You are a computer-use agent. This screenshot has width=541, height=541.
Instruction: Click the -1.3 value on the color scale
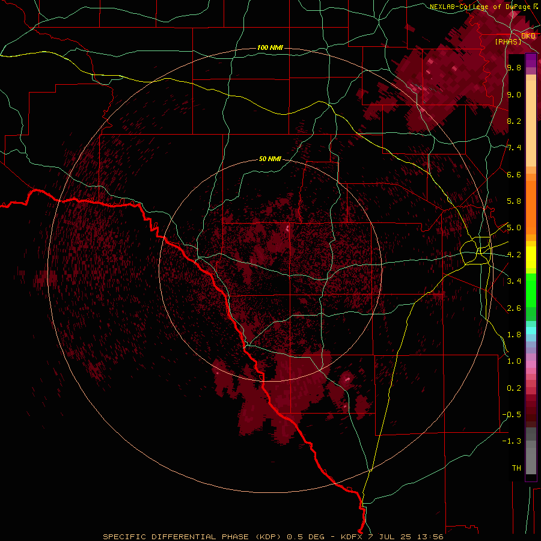click(512, 441)
